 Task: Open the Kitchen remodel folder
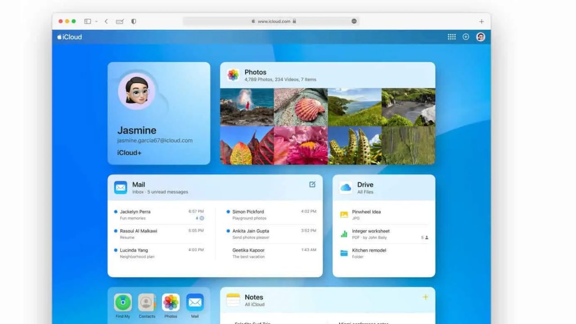pos(384,253)
